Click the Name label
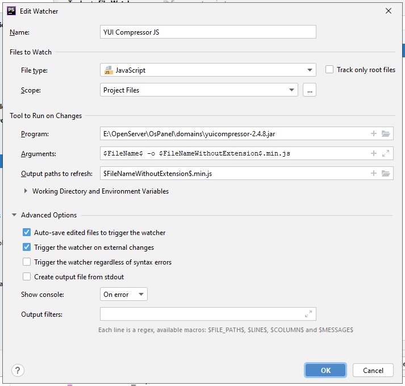The image size is (405, 386). click(19, 32)
